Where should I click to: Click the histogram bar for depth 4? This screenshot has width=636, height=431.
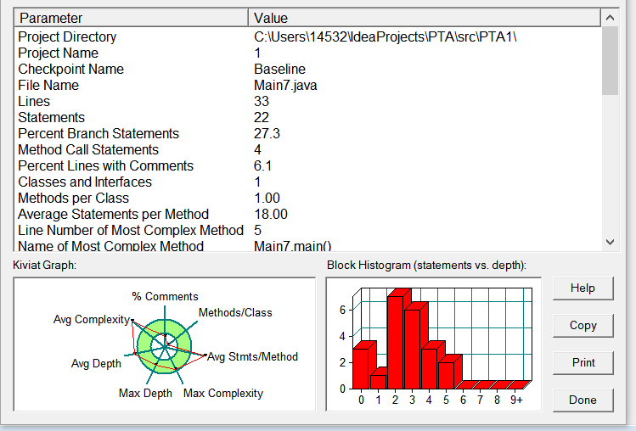(x=429, y=368)
